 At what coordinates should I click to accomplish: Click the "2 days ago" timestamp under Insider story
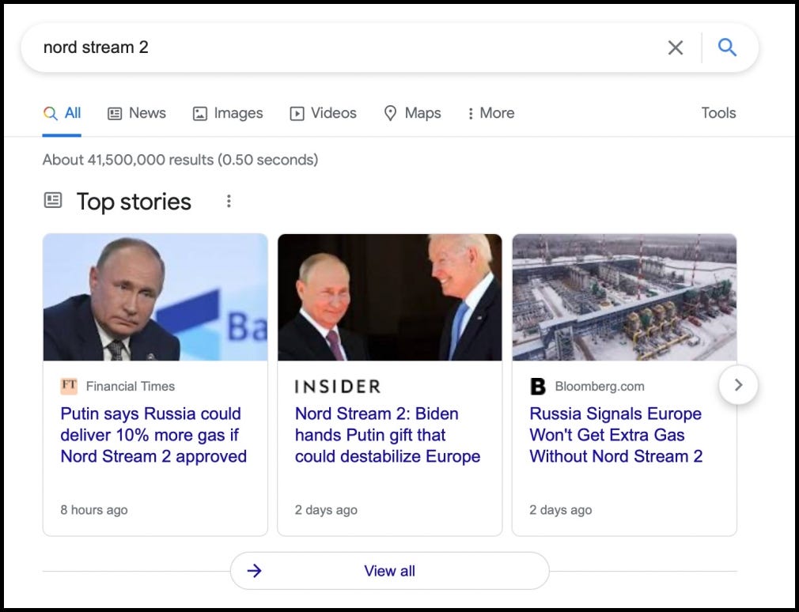[326, 510]
